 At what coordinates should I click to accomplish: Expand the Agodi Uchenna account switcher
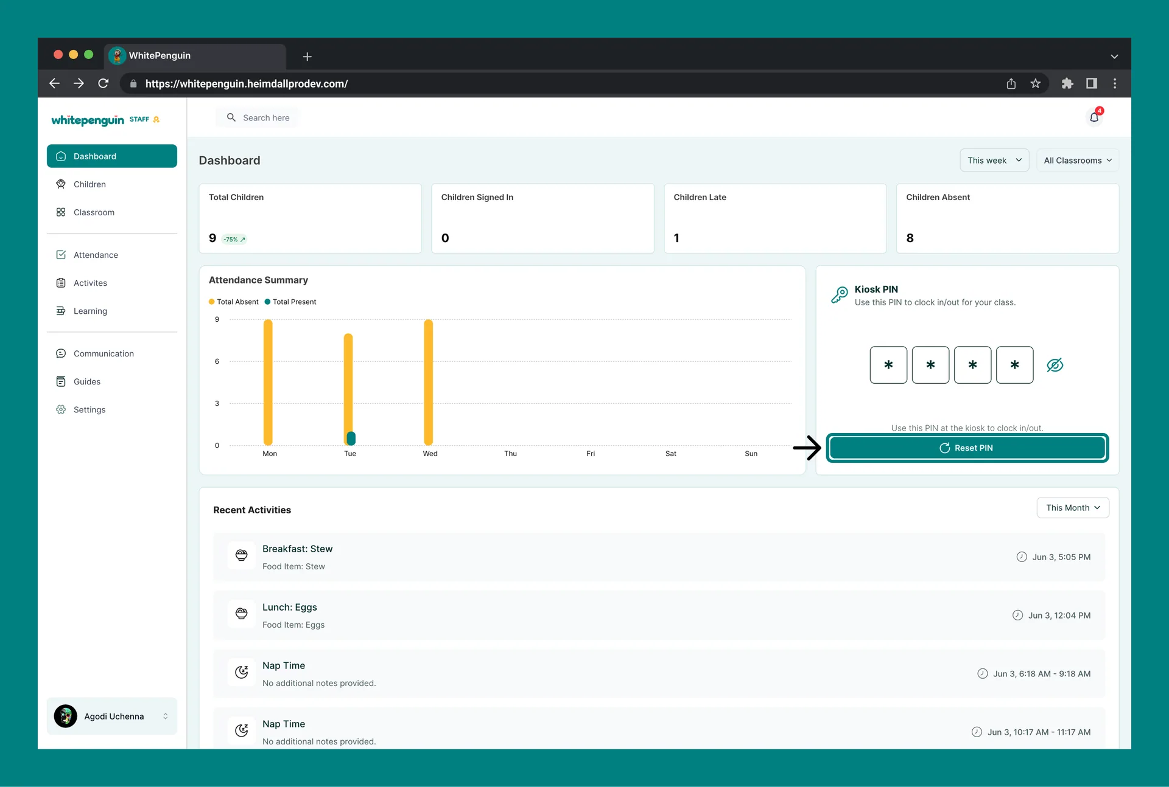pyautogui.click(x=112, y=716)
